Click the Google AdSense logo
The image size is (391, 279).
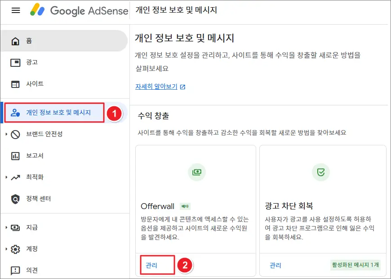[79, 11]
